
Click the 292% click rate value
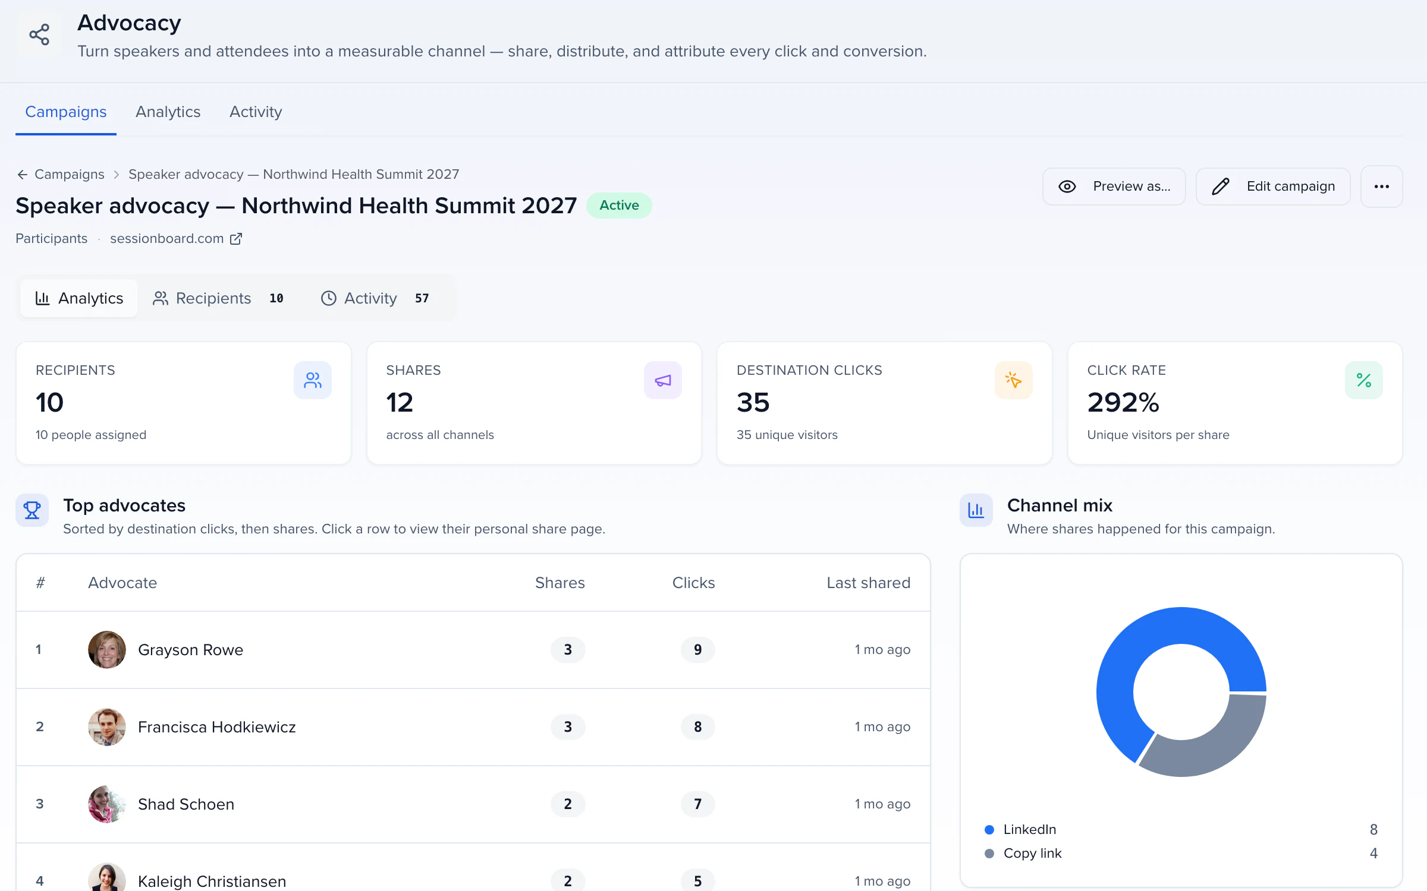[1123, 403]
